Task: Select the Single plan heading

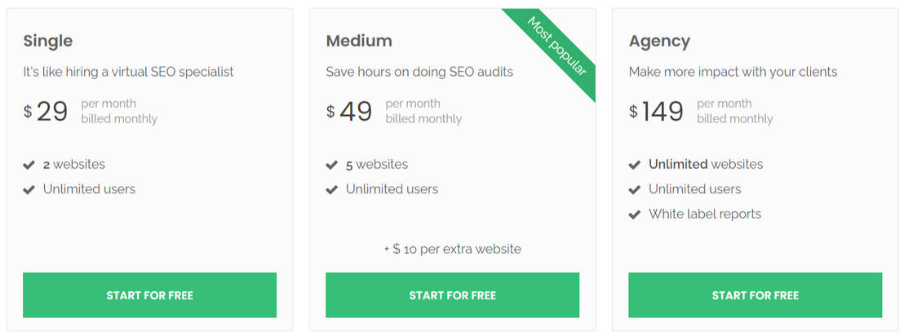Action: click(48, 41)
